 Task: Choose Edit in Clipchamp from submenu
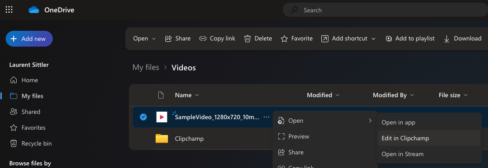(429, 138)
